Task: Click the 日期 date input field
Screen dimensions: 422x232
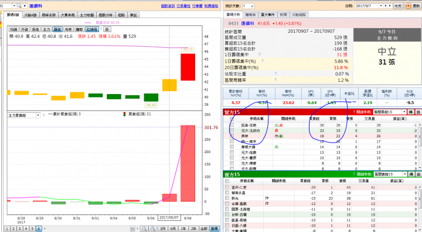Action: tap(367, 6)
